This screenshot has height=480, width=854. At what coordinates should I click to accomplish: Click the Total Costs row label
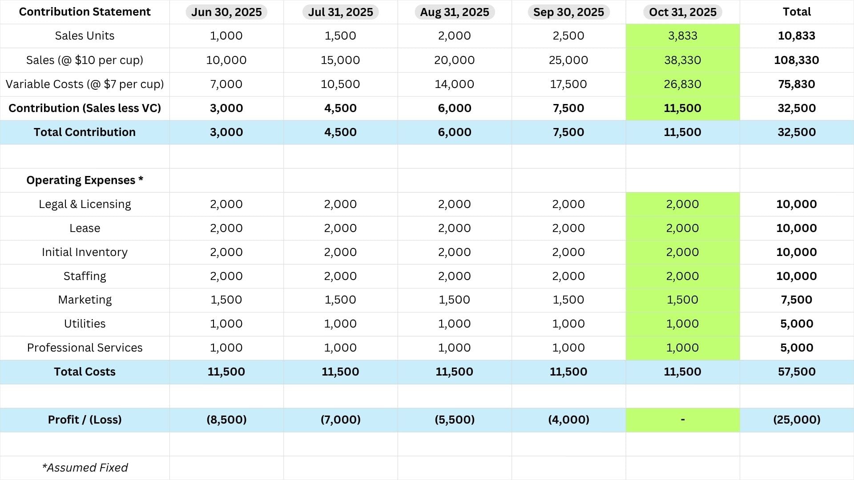click(x=85, y=372)
